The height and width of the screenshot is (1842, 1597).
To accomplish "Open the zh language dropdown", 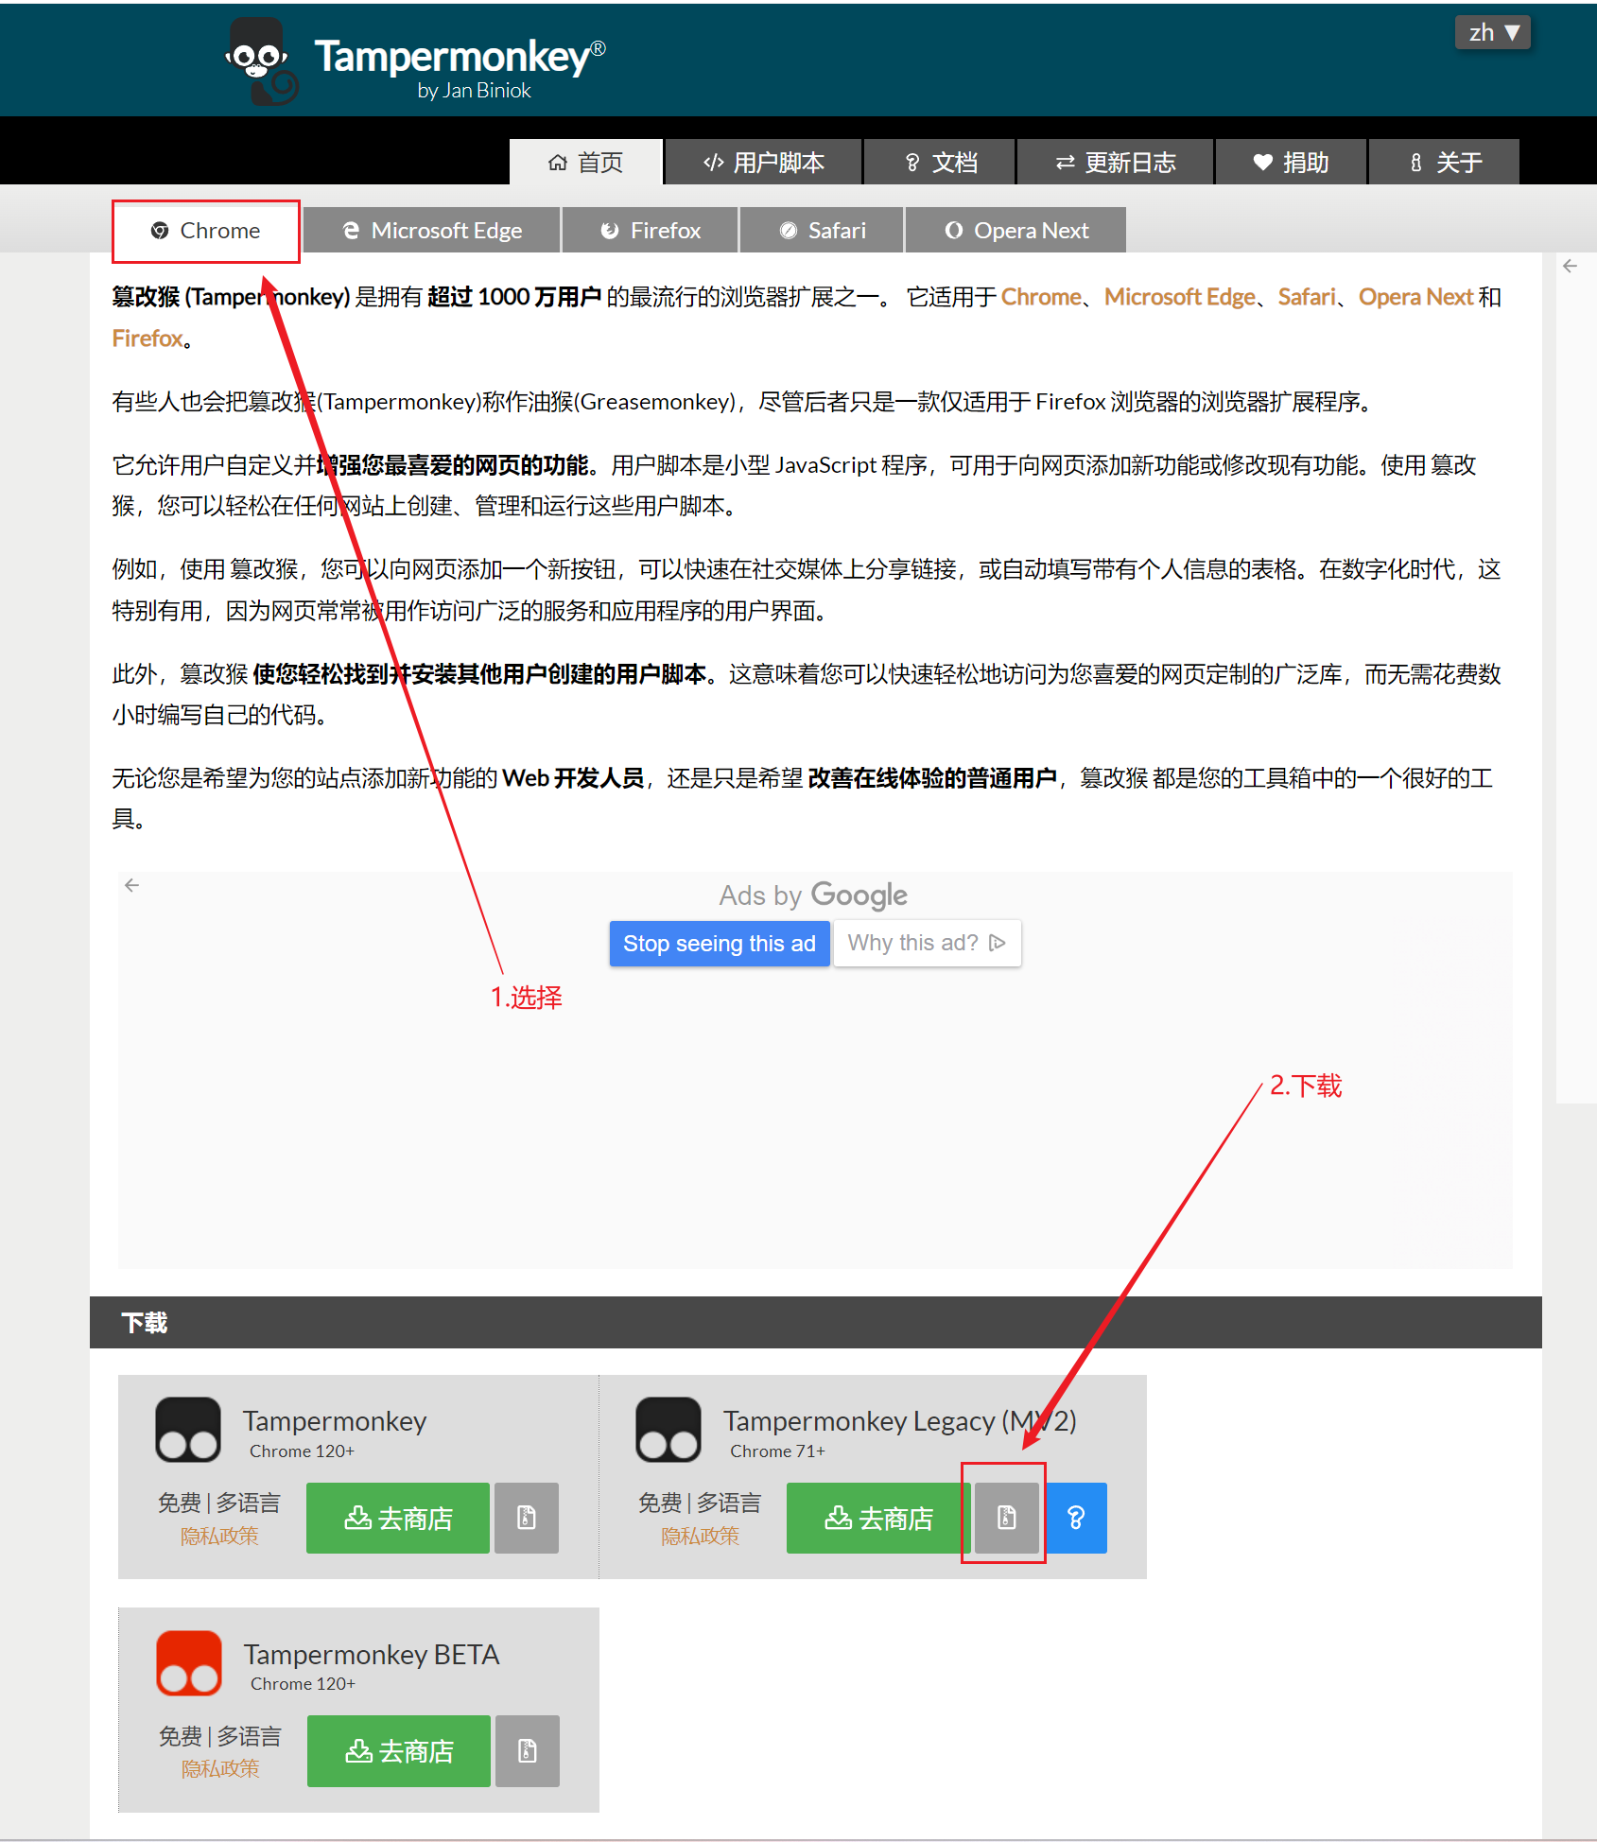I will (1493, 33).
